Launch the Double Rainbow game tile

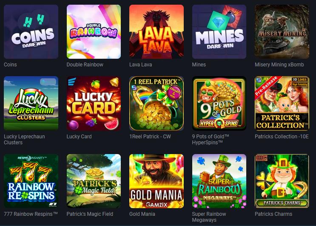[x=94, y=32]
